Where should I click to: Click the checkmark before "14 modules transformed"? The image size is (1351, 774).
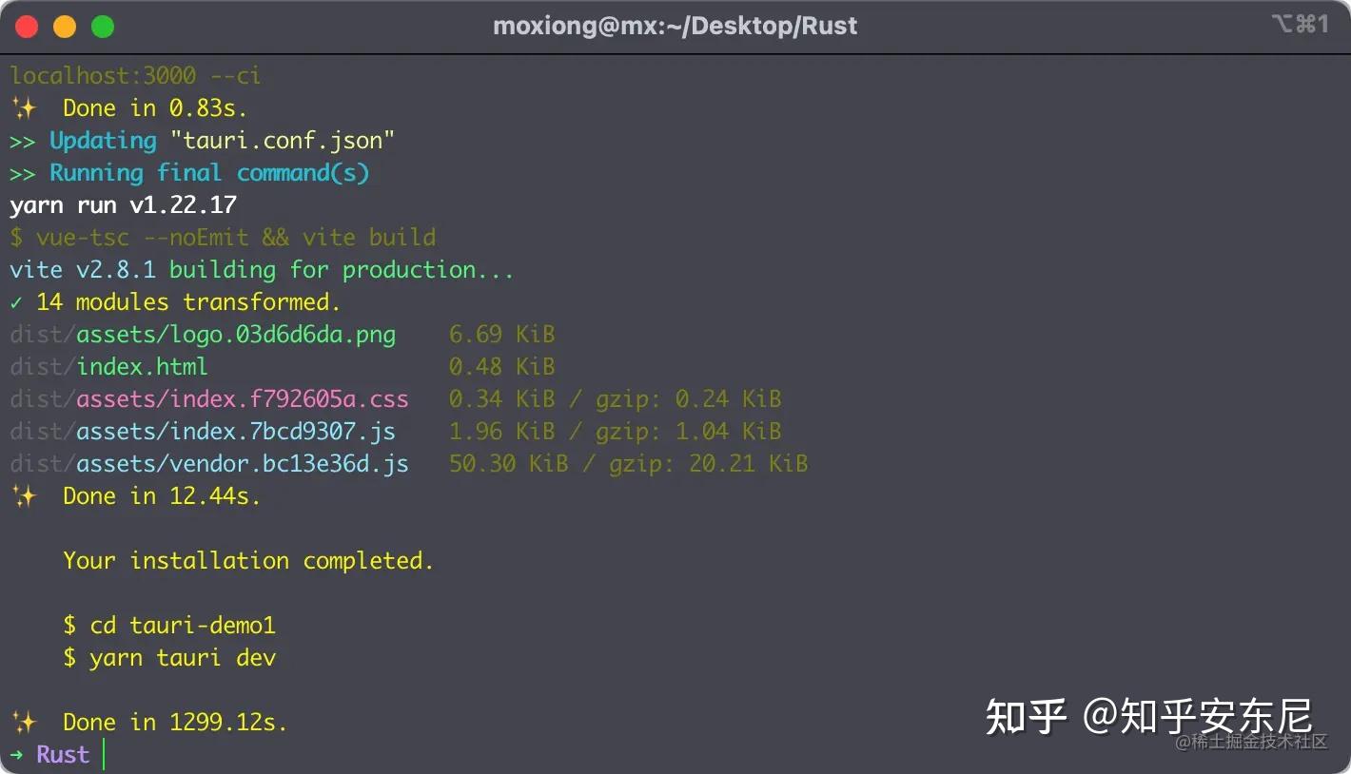point(16,302)
